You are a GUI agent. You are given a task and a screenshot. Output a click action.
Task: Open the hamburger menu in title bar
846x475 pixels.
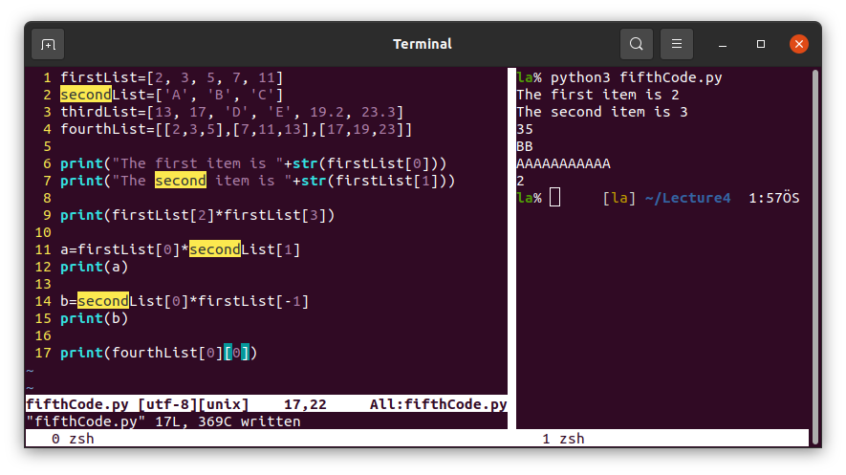[x=676, y=44]
